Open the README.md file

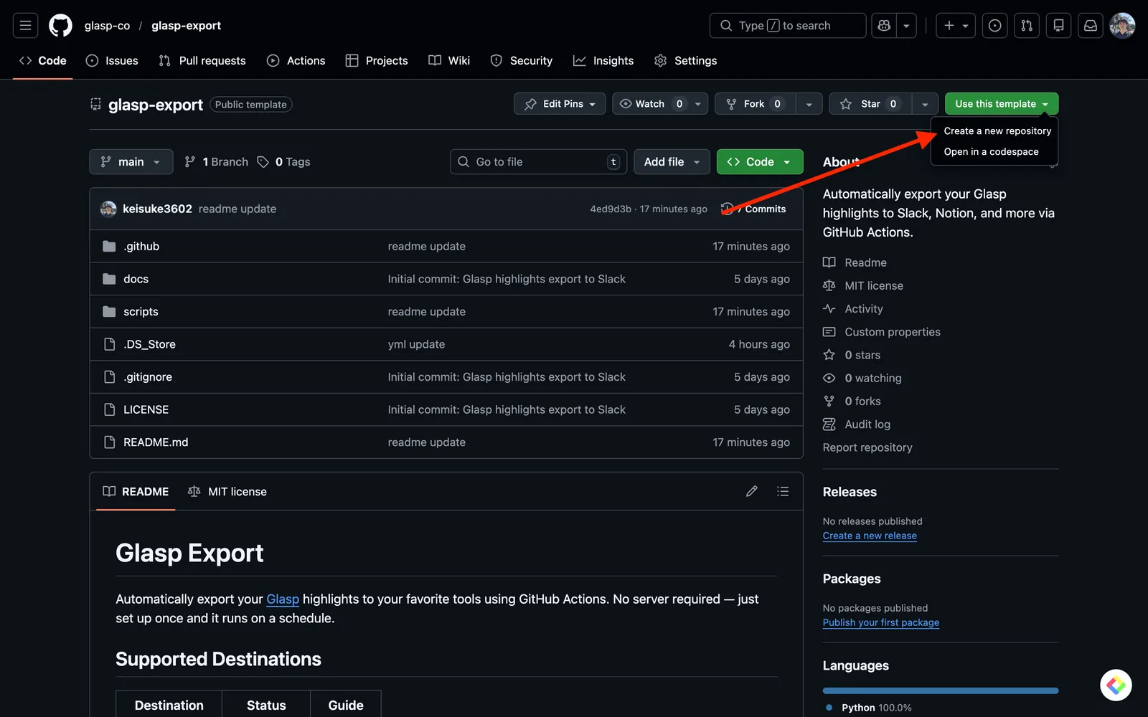(156, 442)
